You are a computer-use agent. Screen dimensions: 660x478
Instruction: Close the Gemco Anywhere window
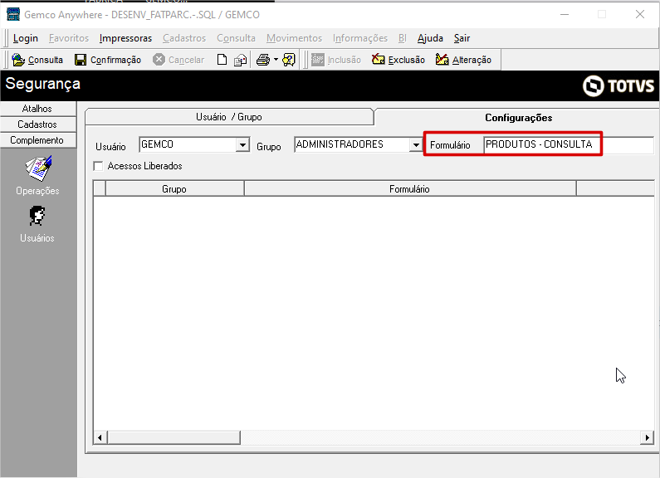point(640,14)
